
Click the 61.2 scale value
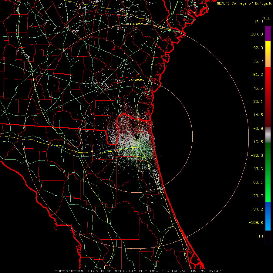point(258,75)
